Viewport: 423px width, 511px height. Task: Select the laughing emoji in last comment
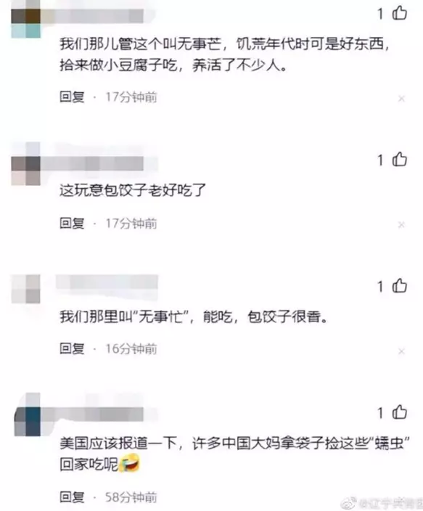click(129, 463)
